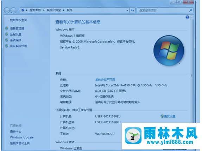Click the 64 位操作系统 value
Viewport: 202px width, 151px height.
[105, 97]
